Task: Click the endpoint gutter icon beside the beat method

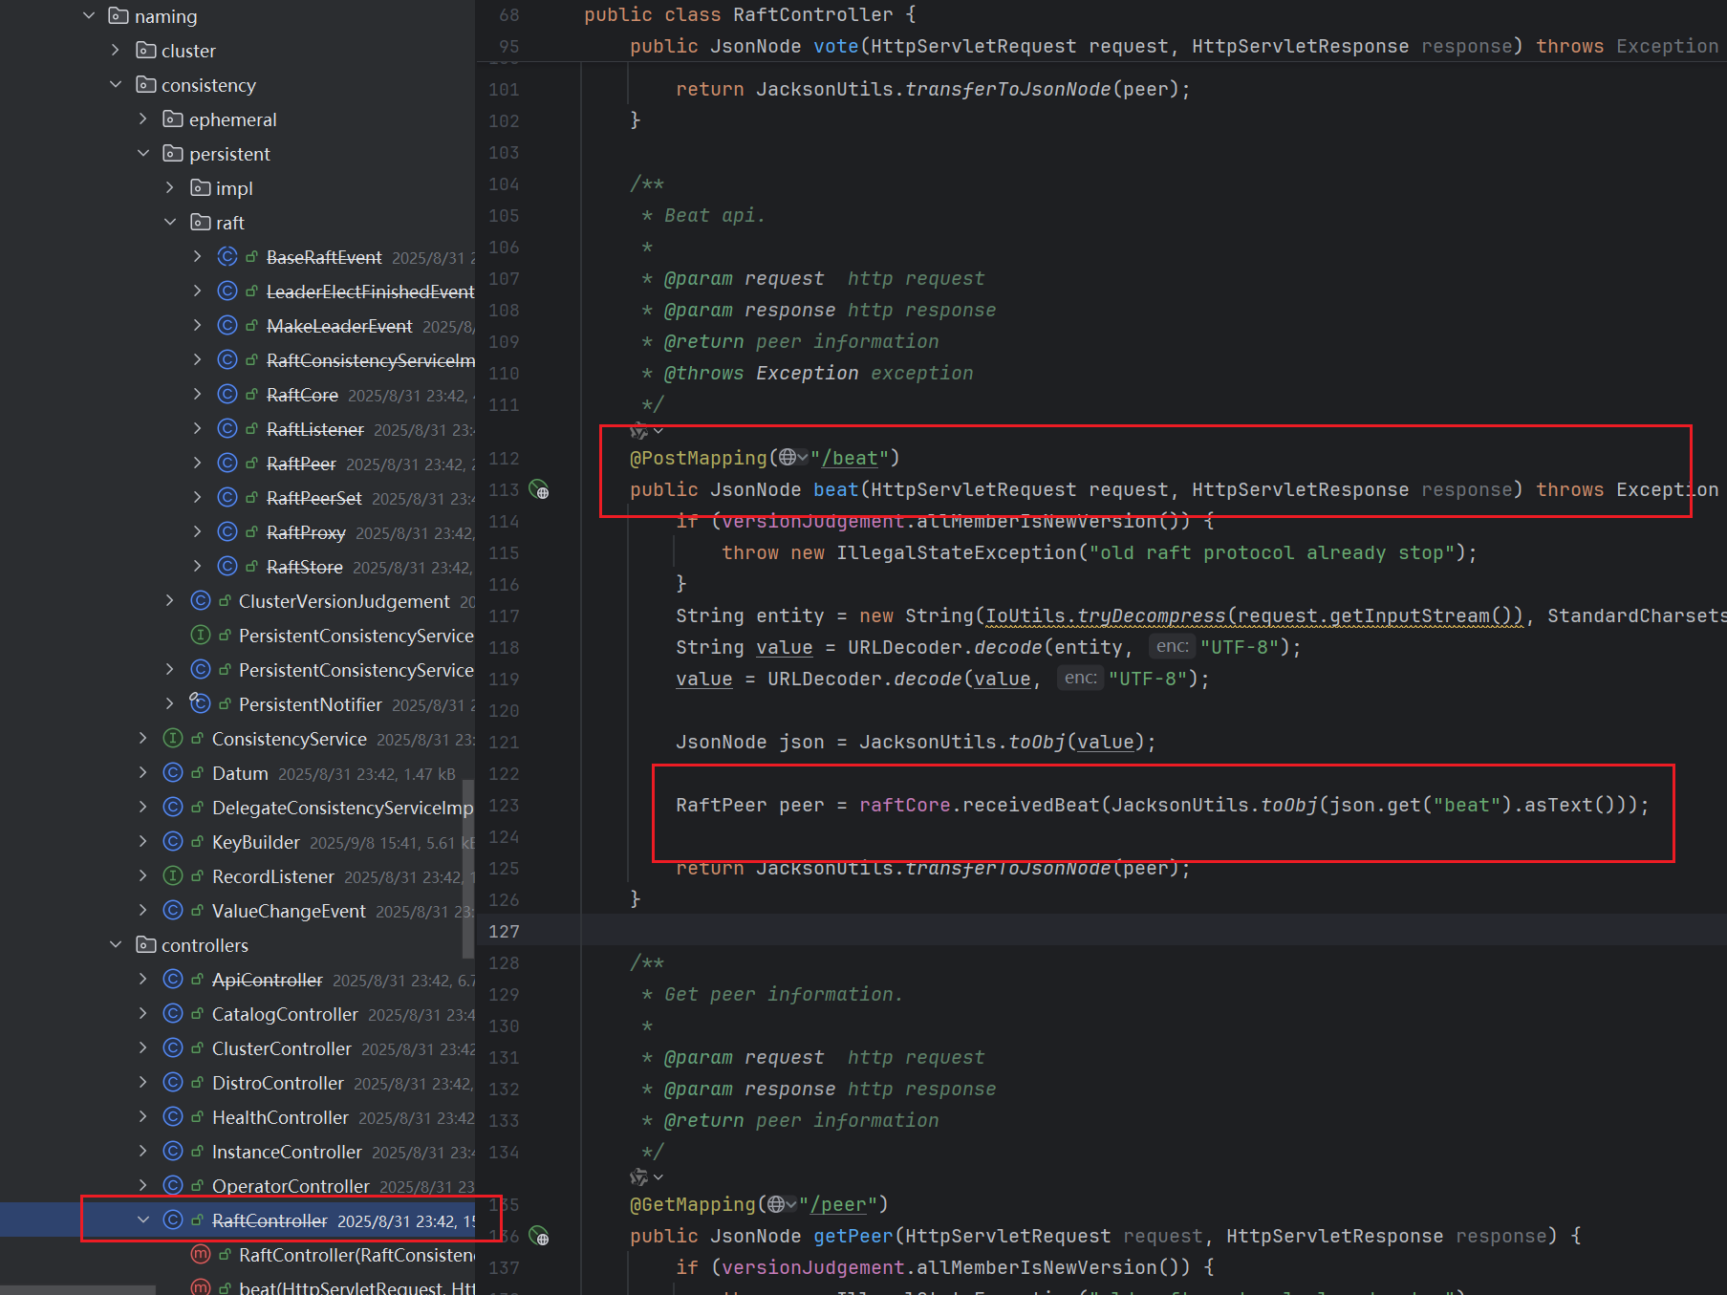Action: [x=539, y=490]
